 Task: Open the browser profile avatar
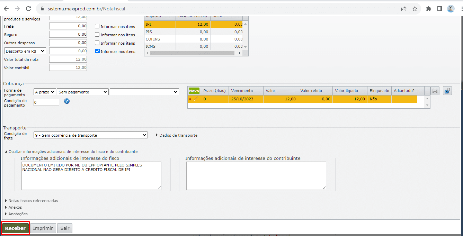click(x=451, y=9)
